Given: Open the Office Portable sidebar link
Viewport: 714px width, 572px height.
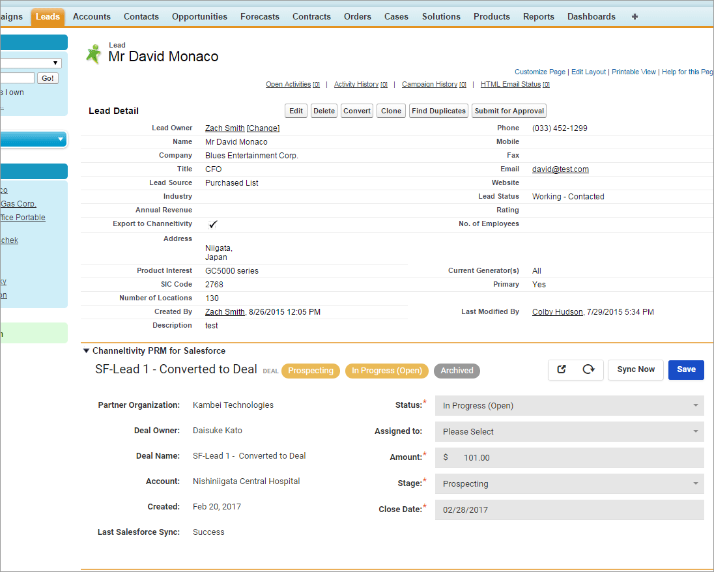Looking at the screenshot, I should point(23,218).
